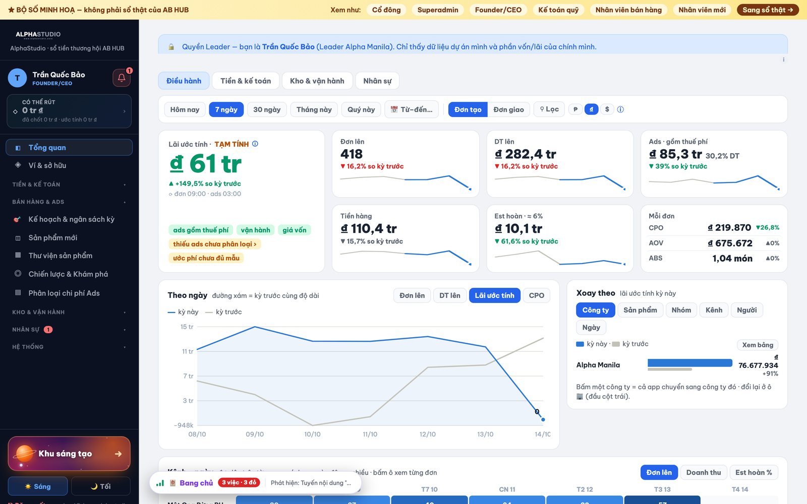
Task: Select the dollar currency button
Action: point(607,109)
